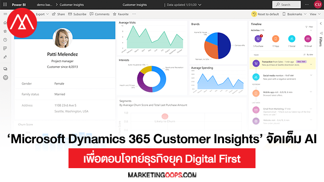The image size is (324, 182).
Task: Click the Subscribe menu item
Action: point(77,14)
